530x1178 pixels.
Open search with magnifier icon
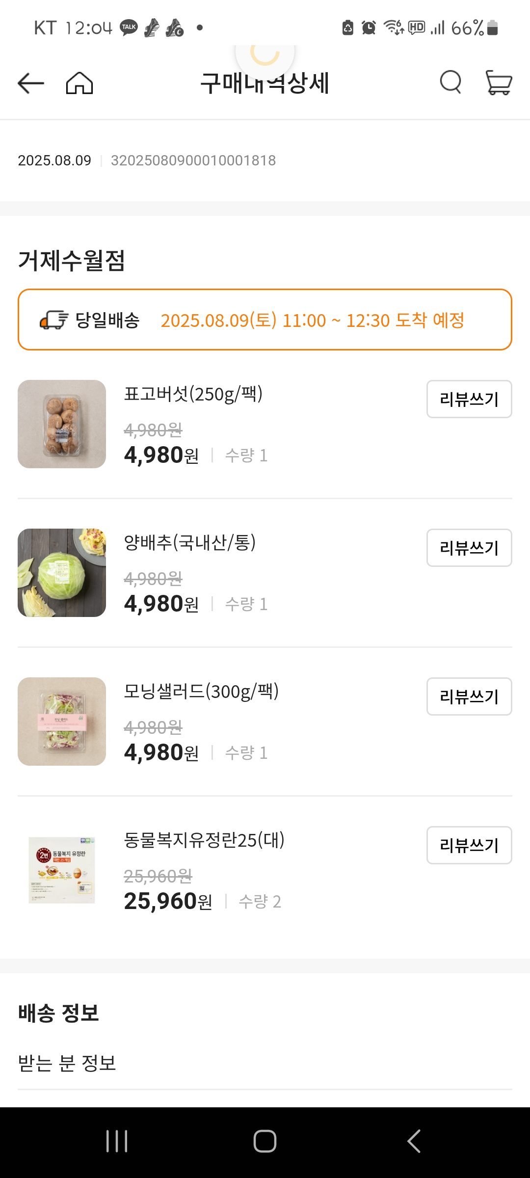(x=450, y=82)
